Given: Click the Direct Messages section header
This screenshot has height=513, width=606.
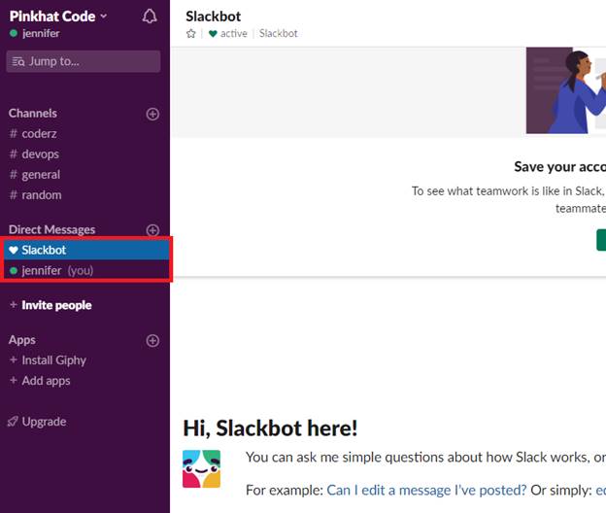Looking at the screenshot, I should pos(51,229).
